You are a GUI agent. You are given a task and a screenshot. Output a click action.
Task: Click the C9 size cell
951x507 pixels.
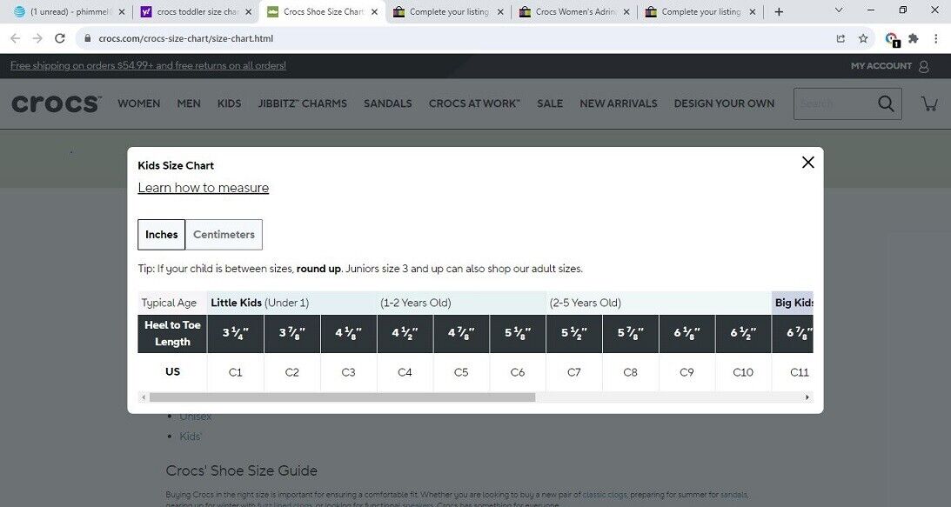pyautogui.click(x=686, y=372)
